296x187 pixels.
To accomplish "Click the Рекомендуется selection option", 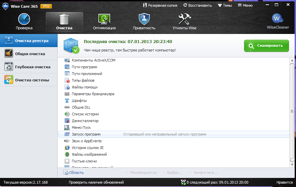I will (143, 173).
